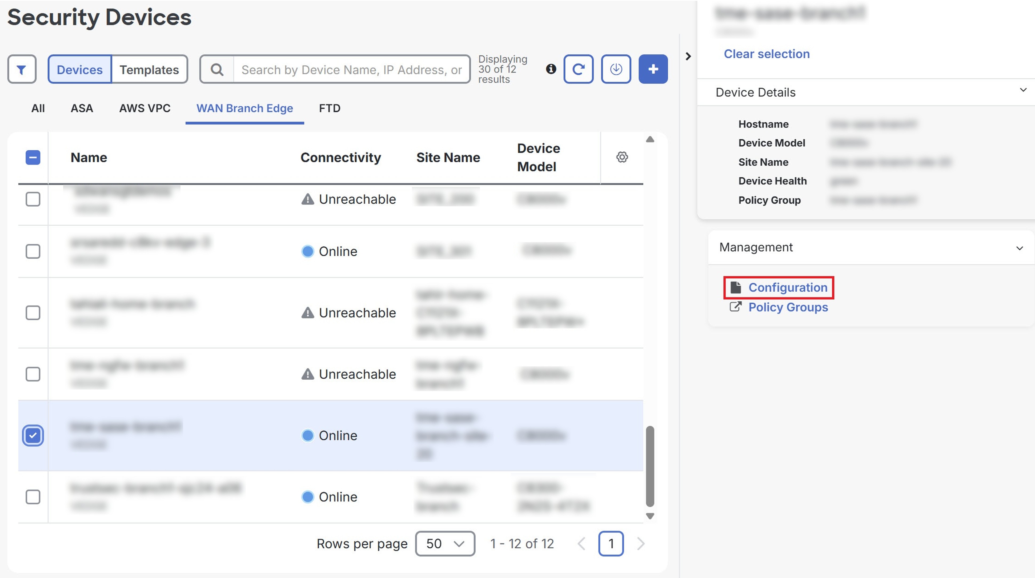Image resolution: width=1035 pixels, height=578 pixels.
Task: Click the Clear selection link
Action: click(766, 53)
